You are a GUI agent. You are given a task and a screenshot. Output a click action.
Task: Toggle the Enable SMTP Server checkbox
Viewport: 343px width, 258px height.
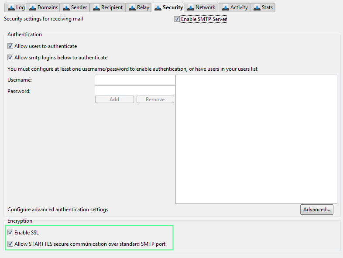(x=177, y=19)
